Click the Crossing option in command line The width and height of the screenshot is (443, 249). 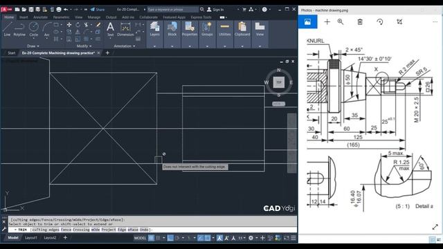(x=81, y=230)
